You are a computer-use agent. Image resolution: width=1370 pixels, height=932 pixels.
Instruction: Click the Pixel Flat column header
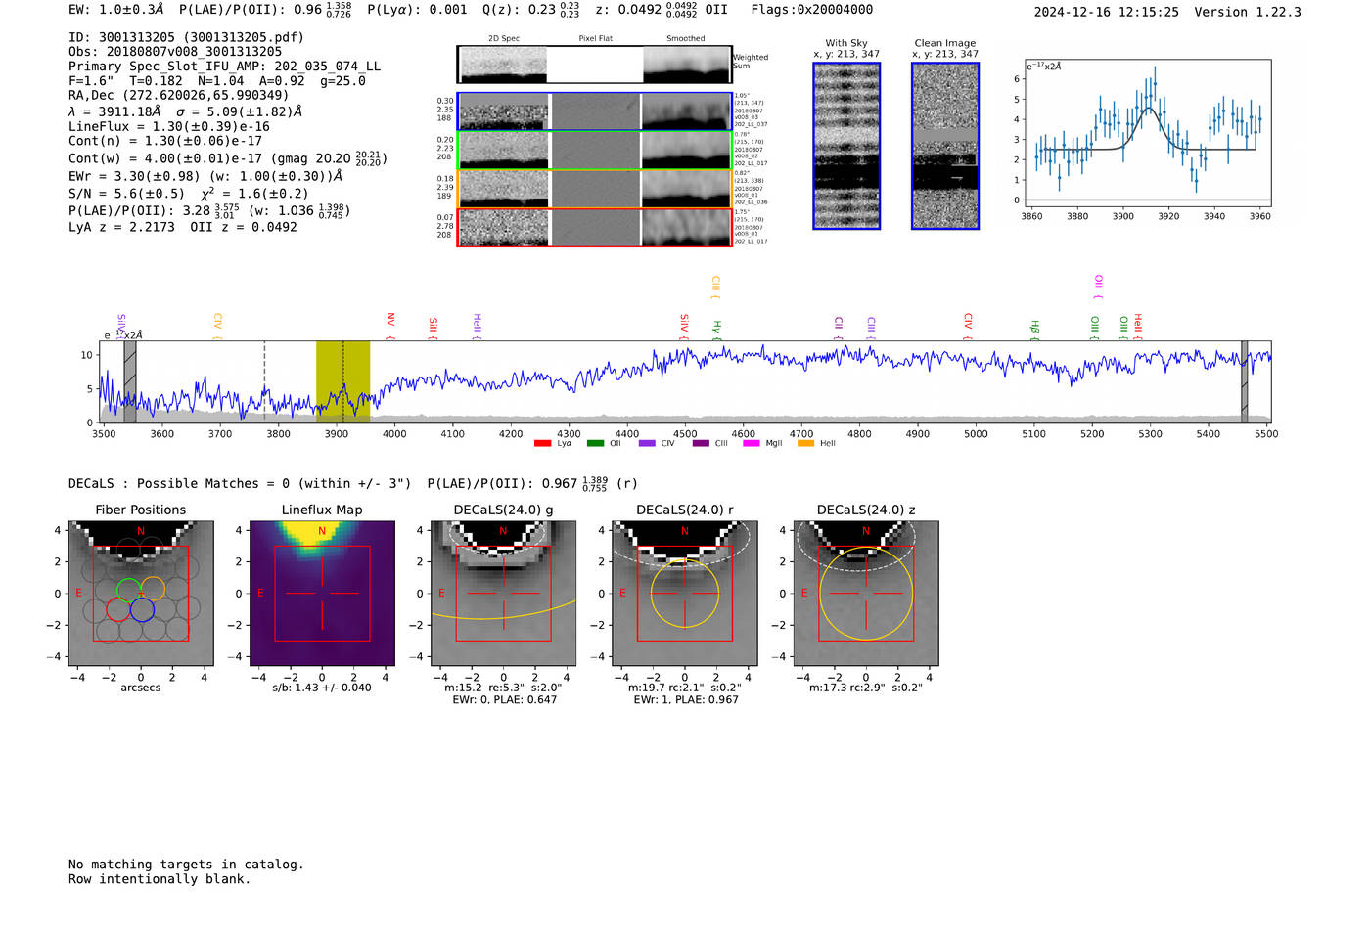pyautogui.click(x=595, y=38)
